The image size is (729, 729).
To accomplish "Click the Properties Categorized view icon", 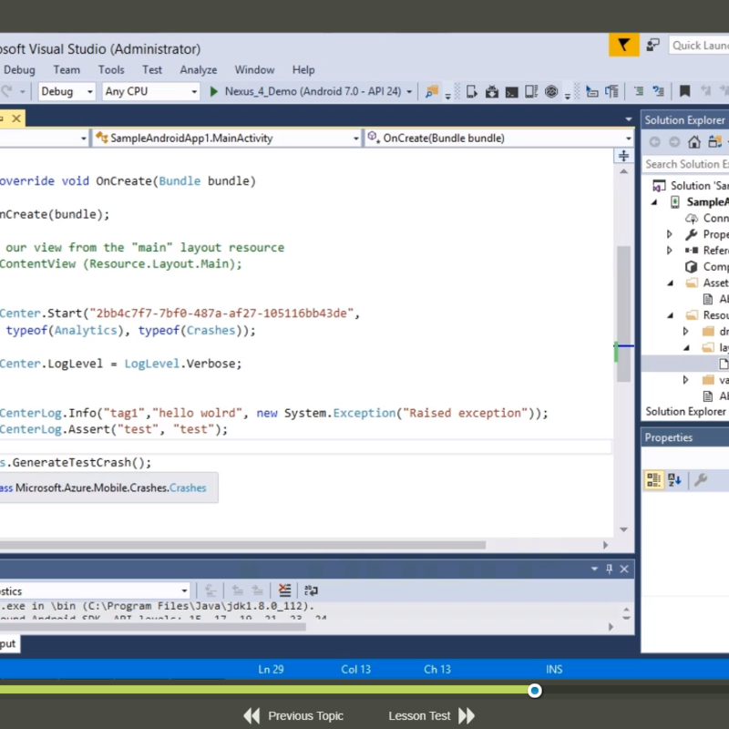I will 653,479.
